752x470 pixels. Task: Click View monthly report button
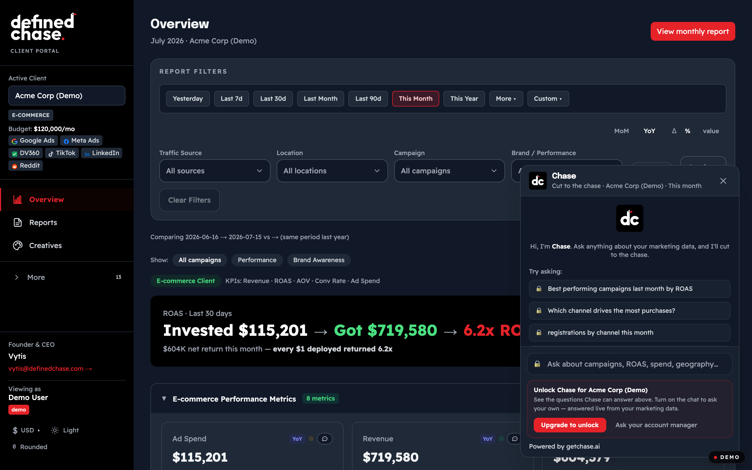pyautogui.click(x=693, y=31)
